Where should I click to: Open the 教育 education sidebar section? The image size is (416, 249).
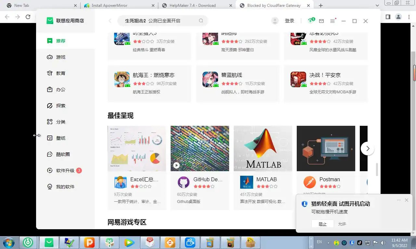tap(61, 73)
